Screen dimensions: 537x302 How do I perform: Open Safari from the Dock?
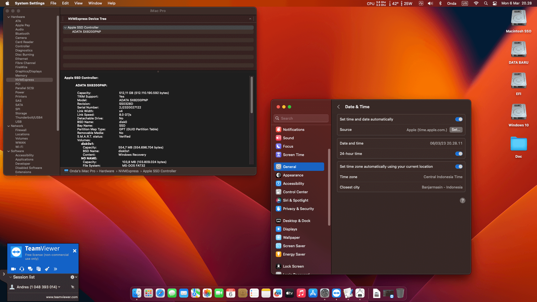pos(160,293)
